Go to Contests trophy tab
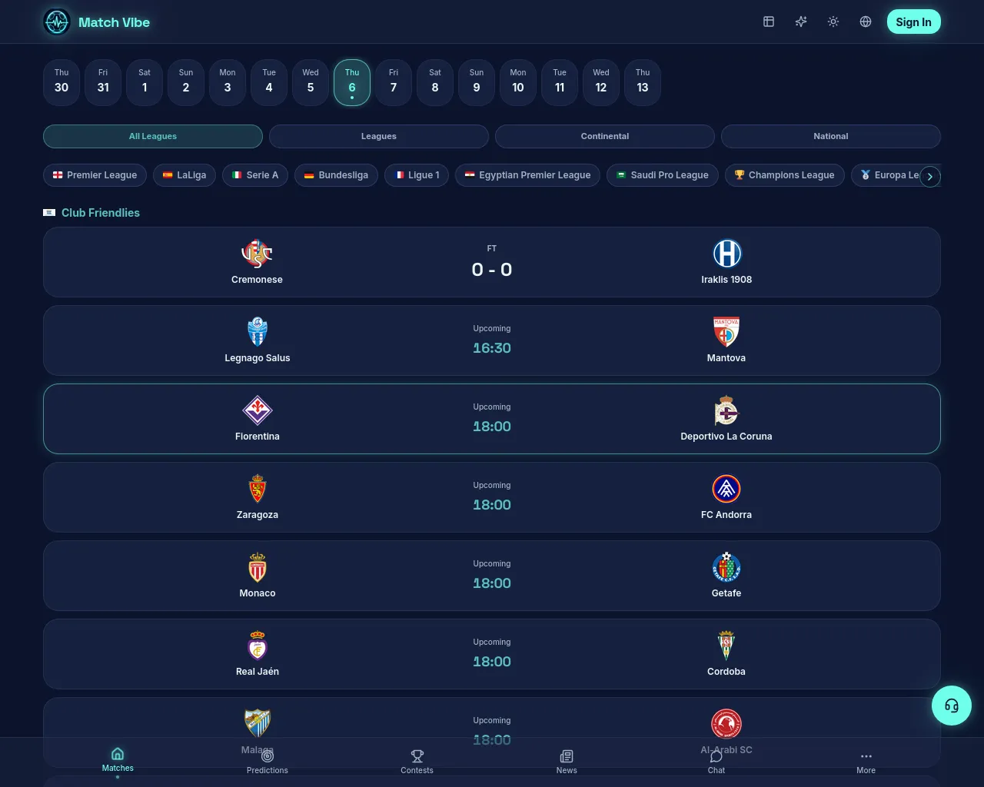Screen dimensions: 984x787 coord(417,762)
